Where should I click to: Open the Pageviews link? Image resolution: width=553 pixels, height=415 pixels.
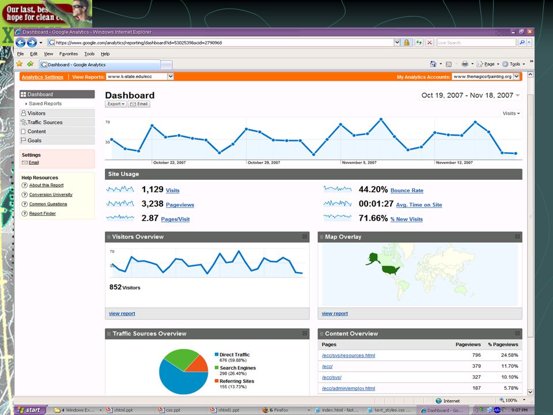180,205
